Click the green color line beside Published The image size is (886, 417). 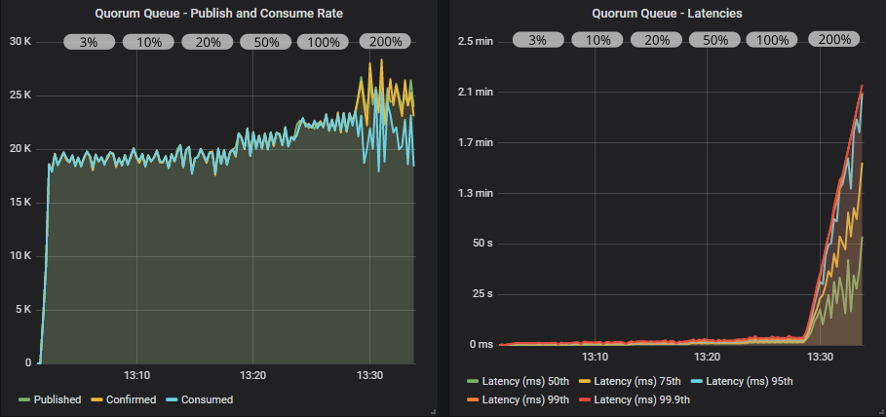[x=24, y=399]
